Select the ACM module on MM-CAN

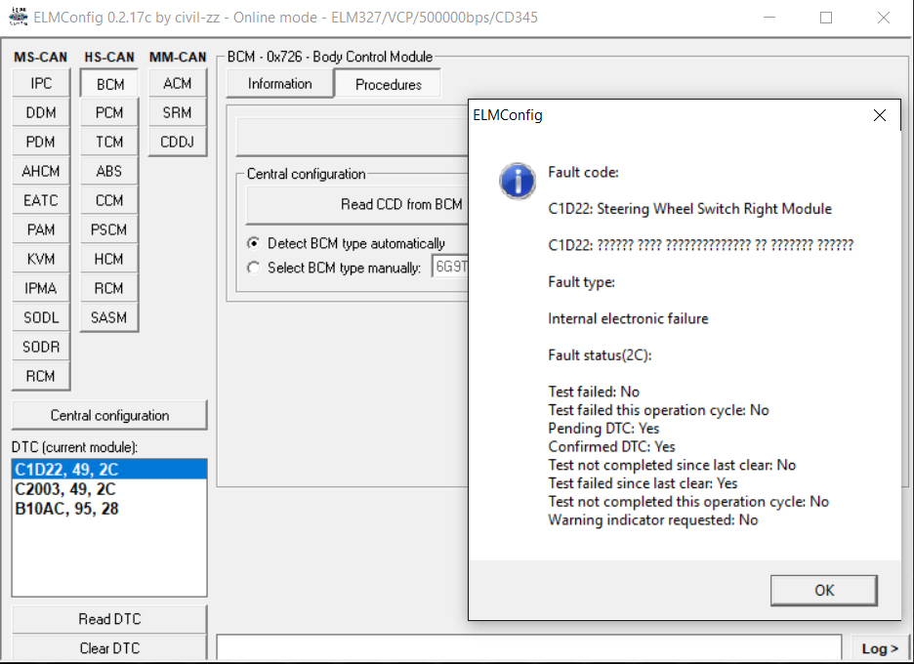tap(178, 84)
